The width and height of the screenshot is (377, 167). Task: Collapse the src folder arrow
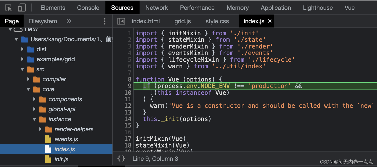[22, 69]
